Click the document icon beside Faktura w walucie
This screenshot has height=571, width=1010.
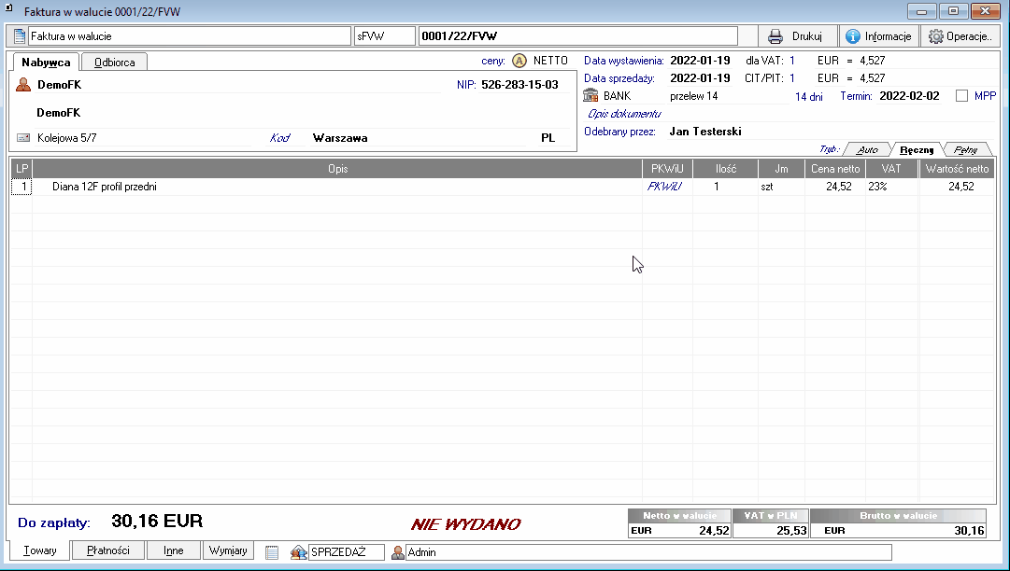click(x=20, y=36)
